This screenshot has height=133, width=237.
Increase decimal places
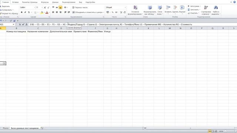pyautogui.click(x=121, y=12)
